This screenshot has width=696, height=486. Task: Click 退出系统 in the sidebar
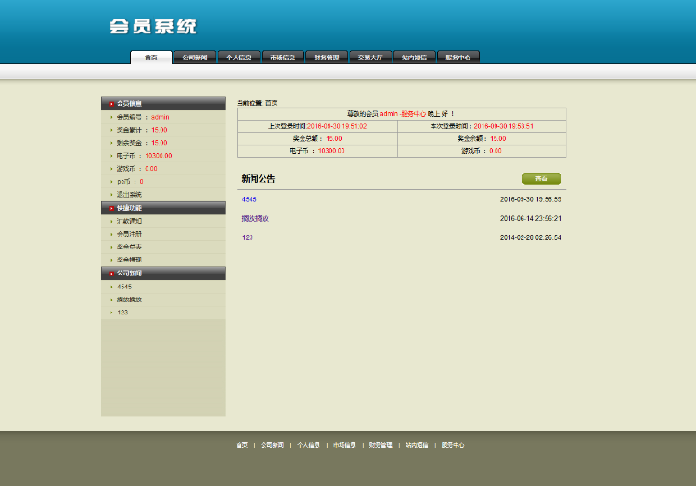(129, 195)
